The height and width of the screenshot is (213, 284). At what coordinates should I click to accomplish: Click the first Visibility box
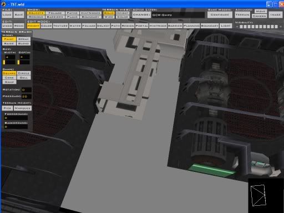[x=241, y=27]
